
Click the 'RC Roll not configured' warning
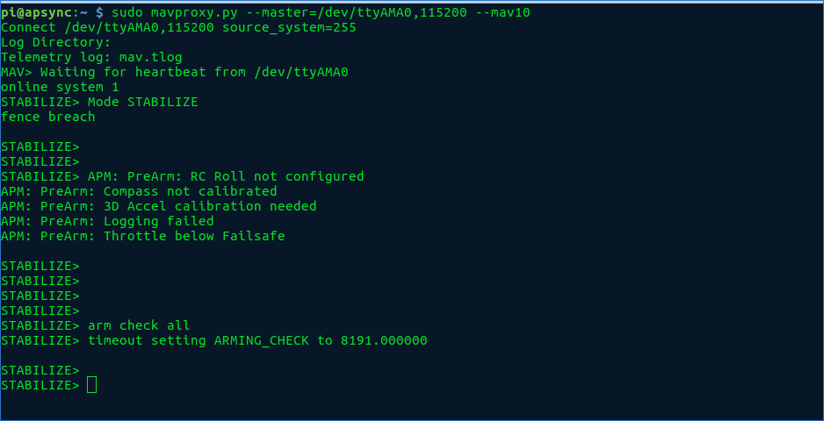pos(277,176)
